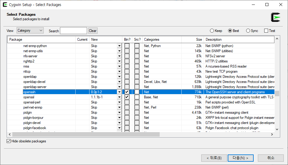This screenshot has height=165, width=288.
Task: Click the NFSv2 server description
Action: click(x=215, y=56)
